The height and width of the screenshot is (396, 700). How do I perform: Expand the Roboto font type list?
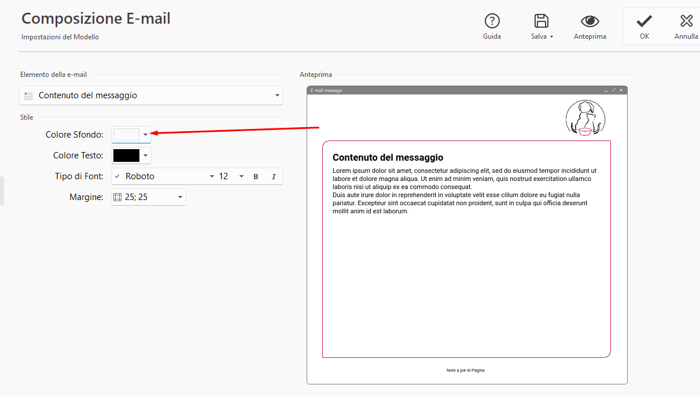click(x=212, y=176)
